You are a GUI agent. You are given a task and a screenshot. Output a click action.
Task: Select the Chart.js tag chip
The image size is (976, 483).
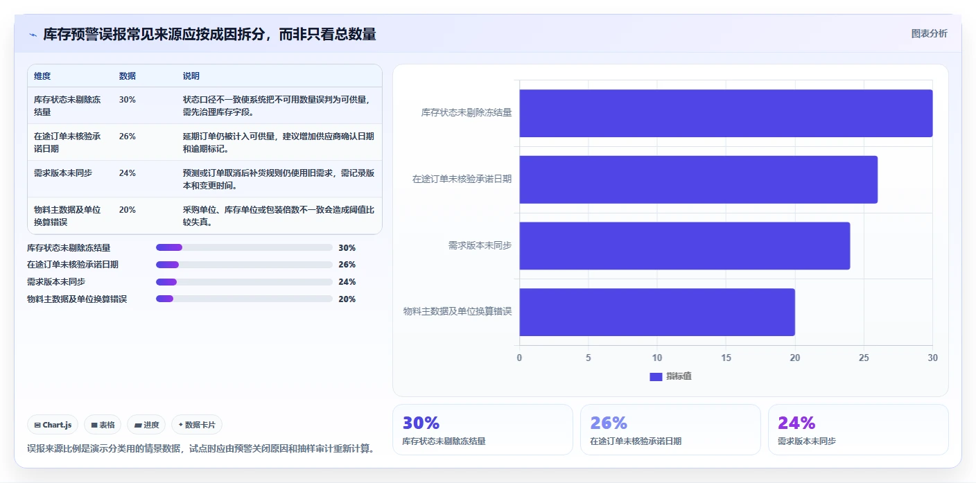53,425
